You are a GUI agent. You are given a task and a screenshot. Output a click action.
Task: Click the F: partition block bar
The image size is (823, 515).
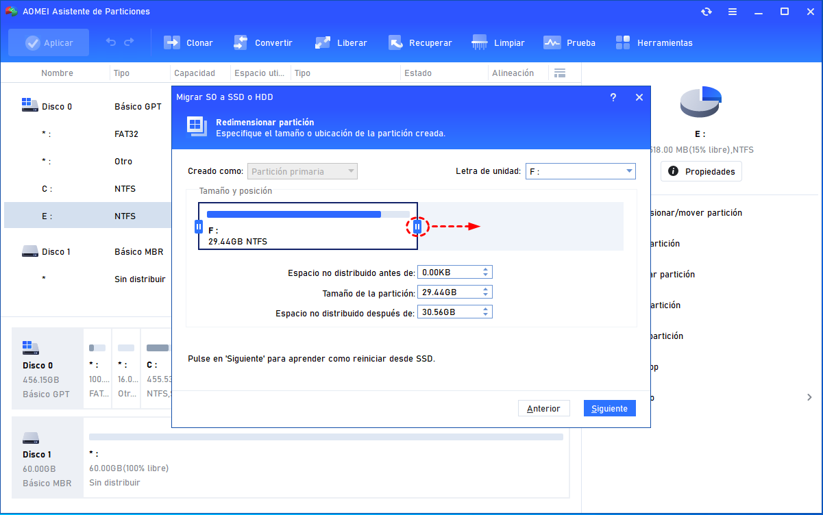tap(308, 226)
